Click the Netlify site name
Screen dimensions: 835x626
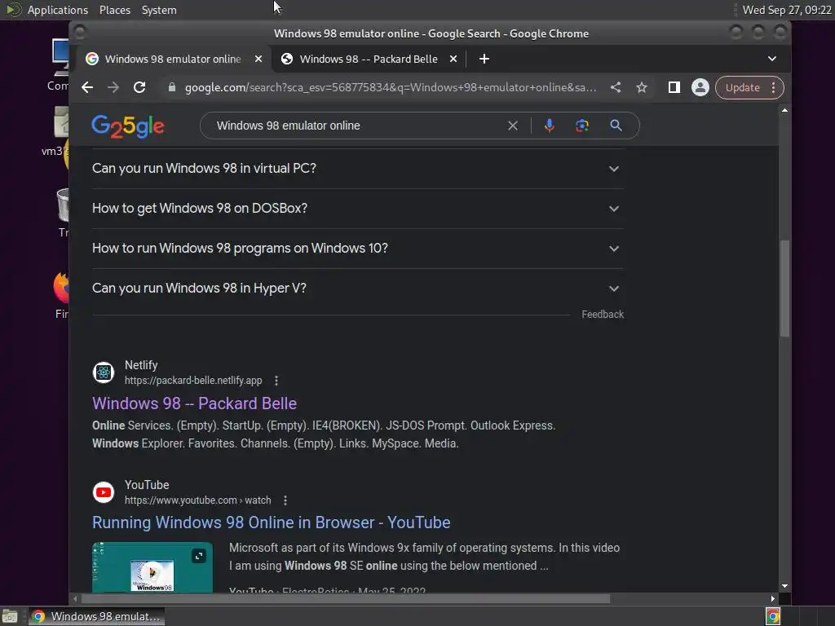point(141,365)
